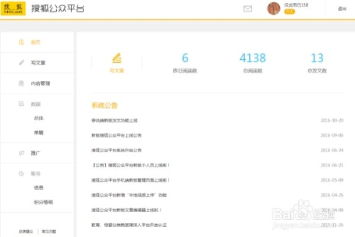355x237 pixels.
Task: Click the 搜狐公众平台 title text
Action: pyautogui.click(x=57, y=9)
